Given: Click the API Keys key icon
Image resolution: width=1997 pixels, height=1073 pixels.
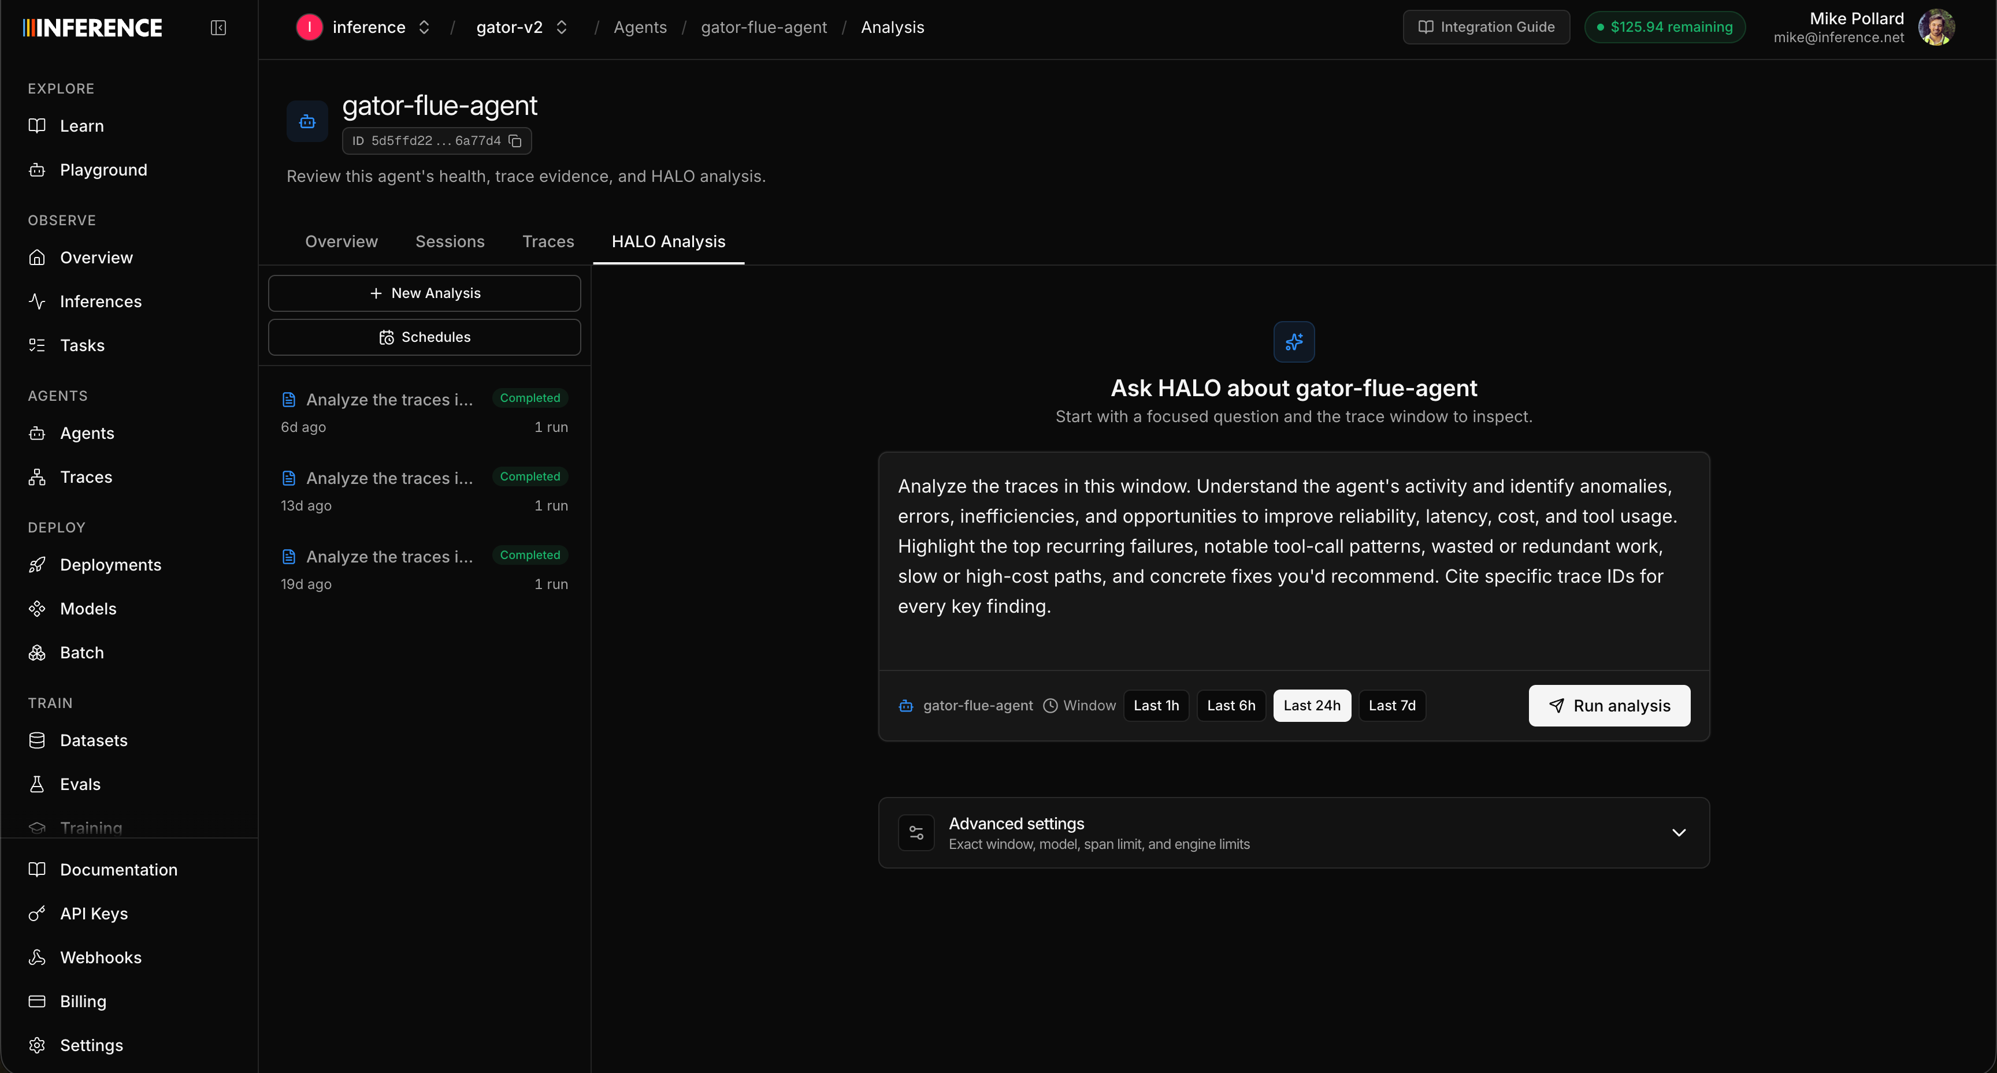Looking at the screenshot, I should 36,914.
